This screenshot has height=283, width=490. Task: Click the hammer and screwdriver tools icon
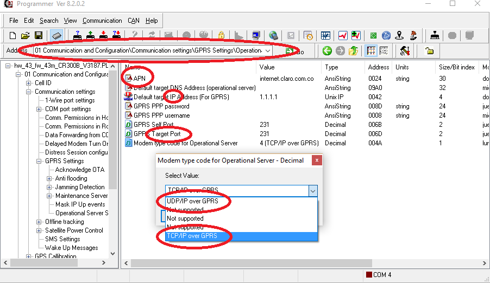pyautogui.click(x=405, y=51)
